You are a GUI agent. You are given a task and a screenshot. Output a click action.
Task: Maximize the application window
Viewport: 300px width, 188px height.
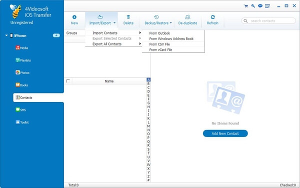[286, 6]
